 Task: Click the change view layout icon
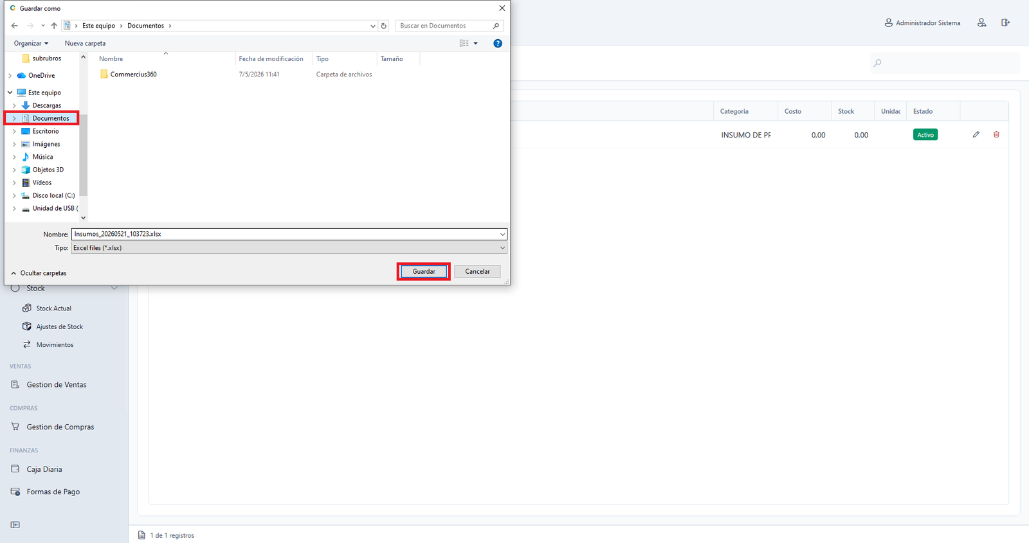pyautogui.click(x=464, y=44)
